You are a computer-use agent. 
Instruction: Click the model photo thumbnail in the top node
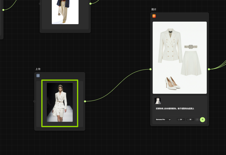tap(65, 12)
